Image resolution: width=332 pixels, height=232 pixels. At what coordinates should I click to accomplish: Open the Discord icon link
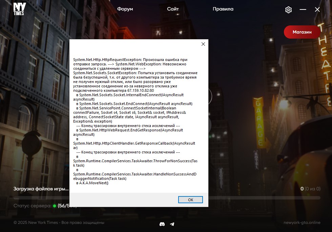click(x=162, y=224)
